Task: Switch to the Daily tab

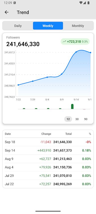Action: (18, 26)
